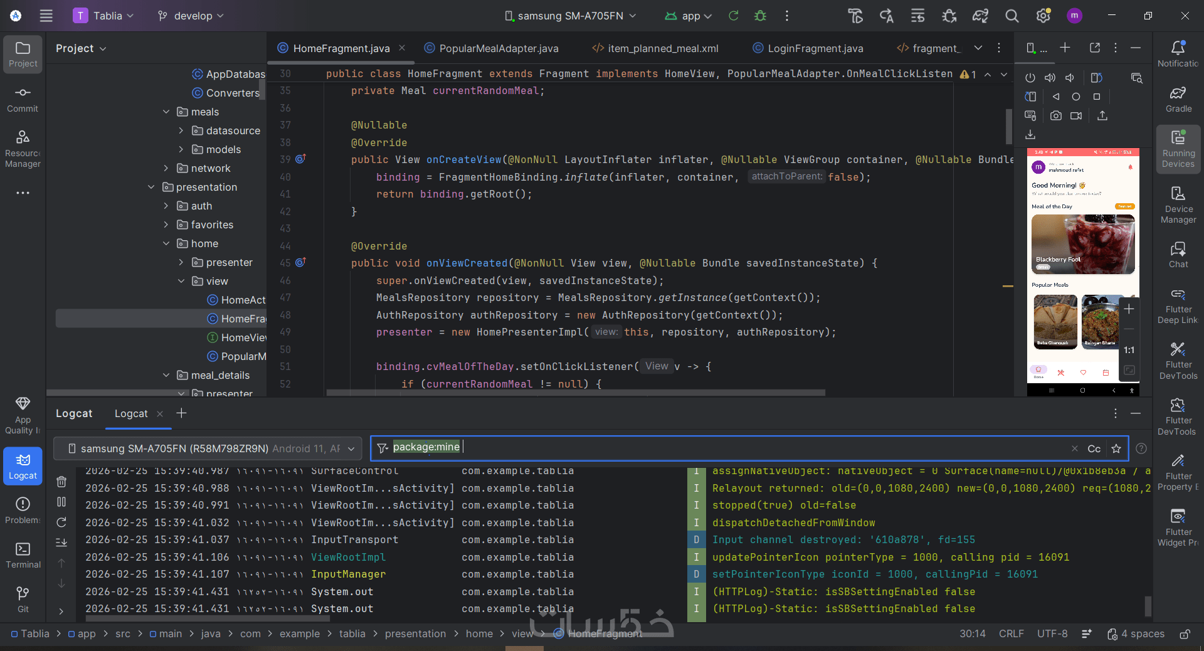Click Search Everywhere magnifier icon
Viewport: 1204px width, 651px height.
(1011, 16)
